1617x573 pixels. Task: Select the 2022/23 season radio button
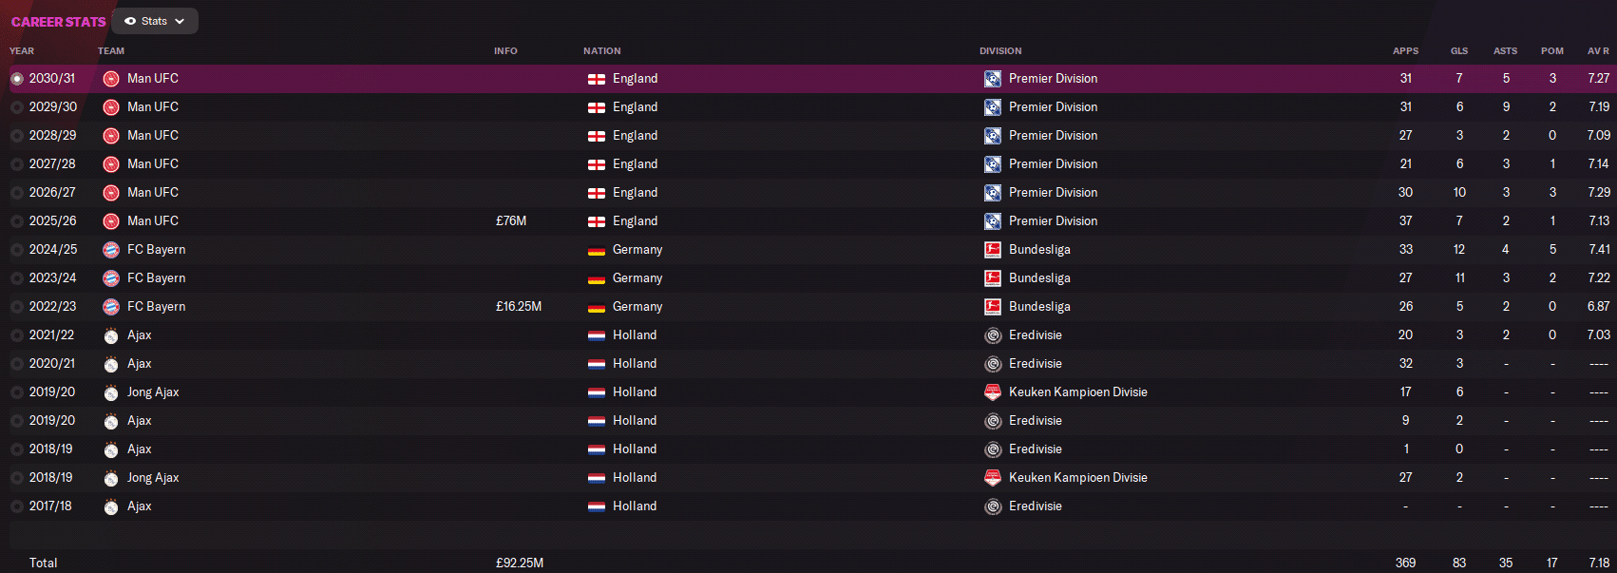[17, 307]
